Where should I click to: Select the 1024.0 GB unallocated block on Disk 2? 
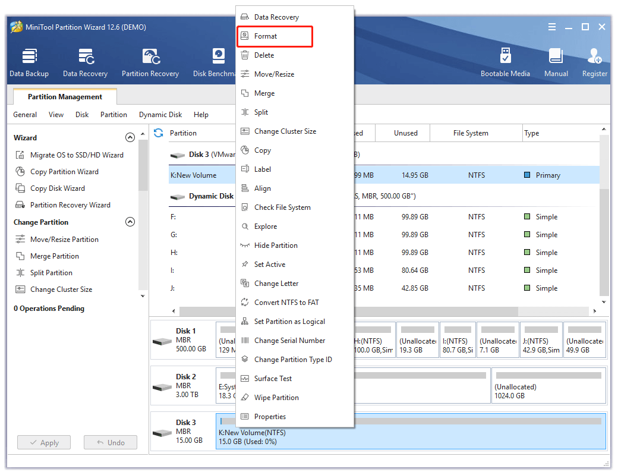coord(548,386)
